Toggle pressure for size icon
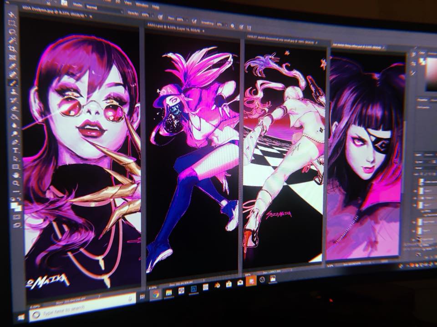 [241, 27]
